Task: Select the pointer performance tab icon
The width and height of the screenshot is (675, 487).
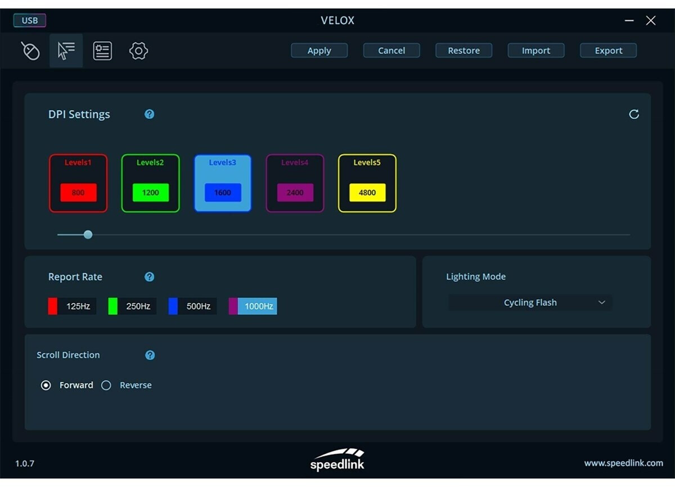Action: [x=66, y=51]
